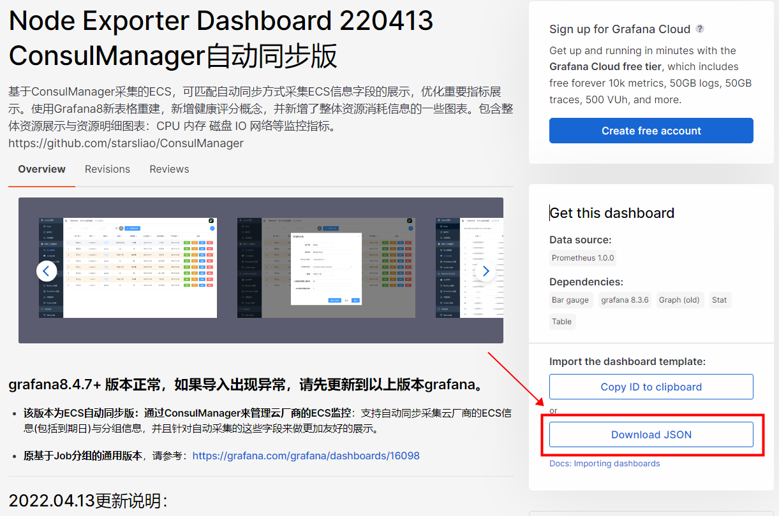Click the 2022.04.13 update notes heading
Viewport: 779px width, 516px height.
point(88,501)
